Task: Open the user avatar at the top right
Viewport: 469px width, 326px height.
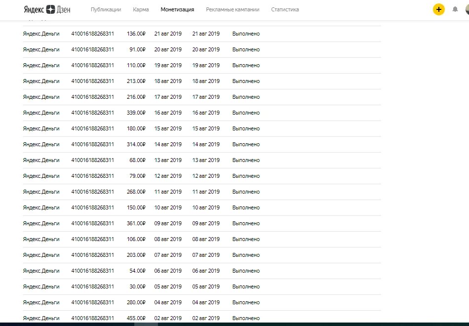Action: tap(467, 9)
